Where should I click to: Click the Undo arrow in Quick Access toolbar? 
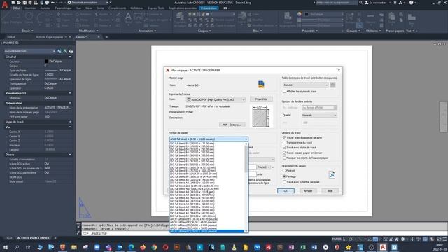pyautogui.click(x=53, y=3)
